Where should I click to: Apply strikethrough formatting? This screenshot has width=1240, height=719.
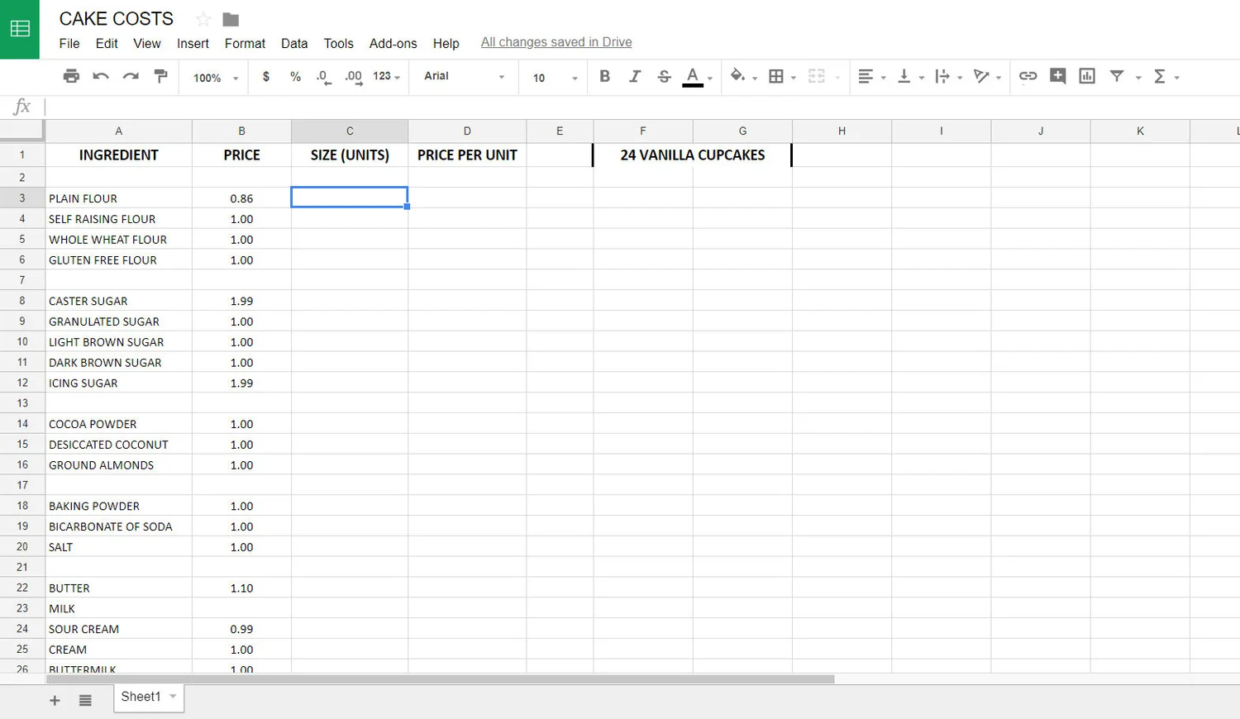pos(664,76)
